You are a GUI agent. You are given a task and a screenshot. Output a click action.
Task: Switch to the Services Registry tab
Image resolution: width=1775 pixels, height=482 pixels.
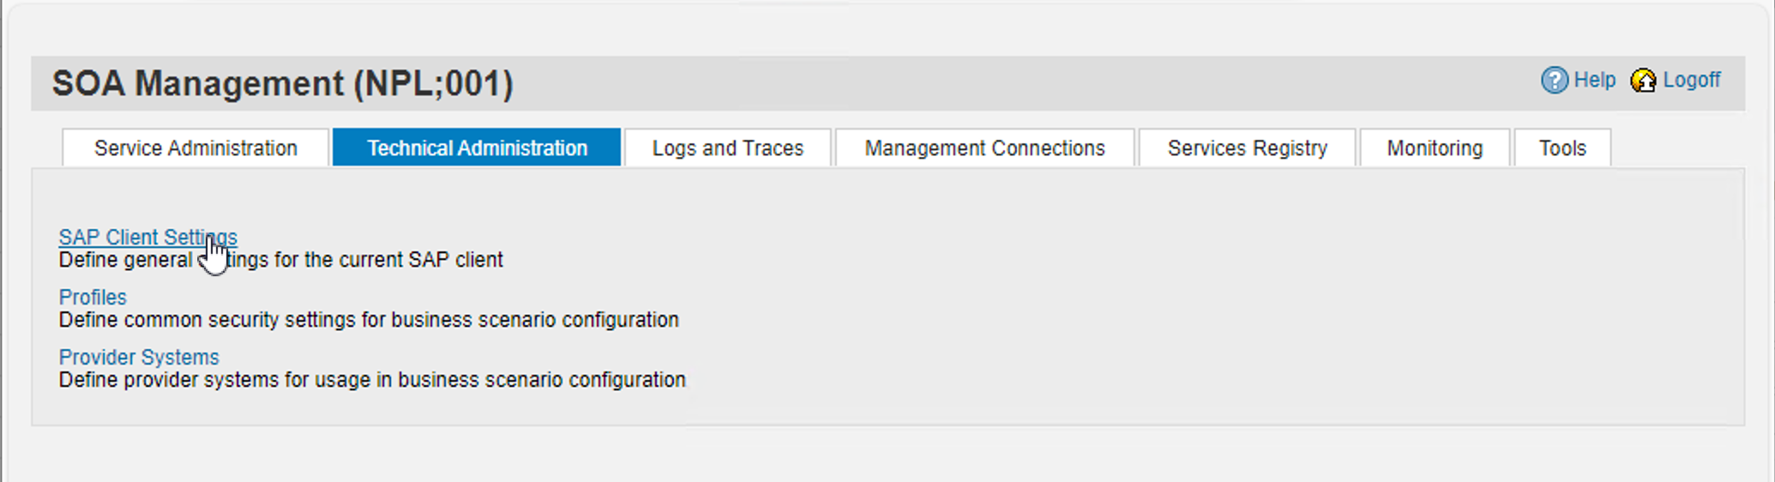1247,148
